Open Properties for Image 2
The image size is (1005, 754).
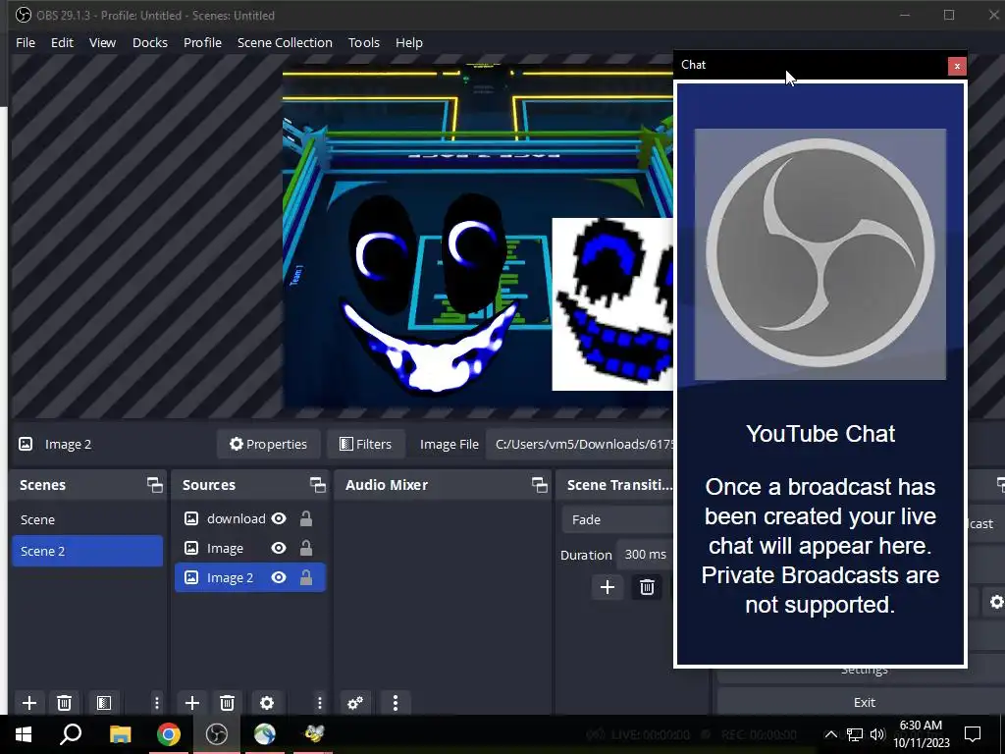(x=269, y=444)
